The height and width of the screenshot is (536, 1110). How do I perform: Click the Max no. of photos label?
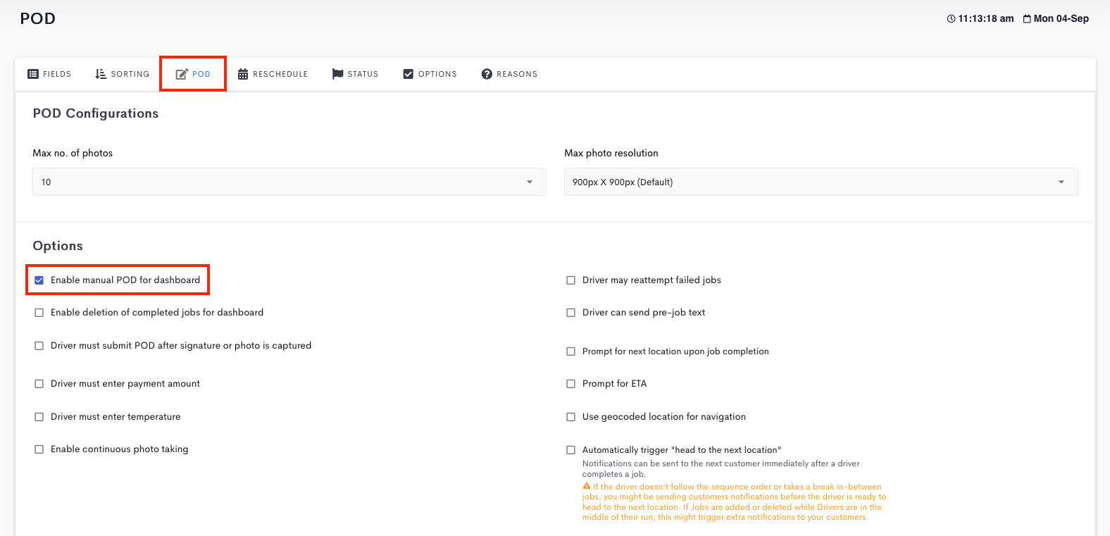[x=73, y=153]
